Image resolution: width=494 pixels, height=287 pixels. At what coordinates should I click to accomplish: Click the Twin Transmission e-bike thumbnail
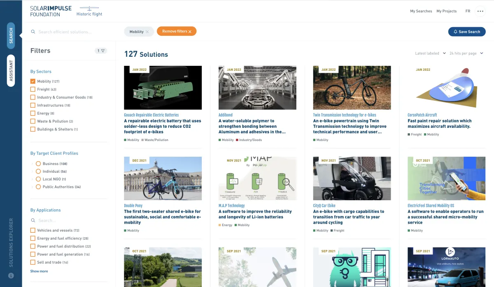[352, 88]
